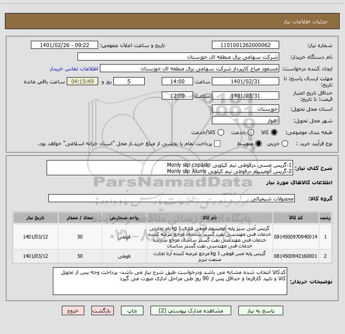Click the ردیف column header

pos(325,218)
